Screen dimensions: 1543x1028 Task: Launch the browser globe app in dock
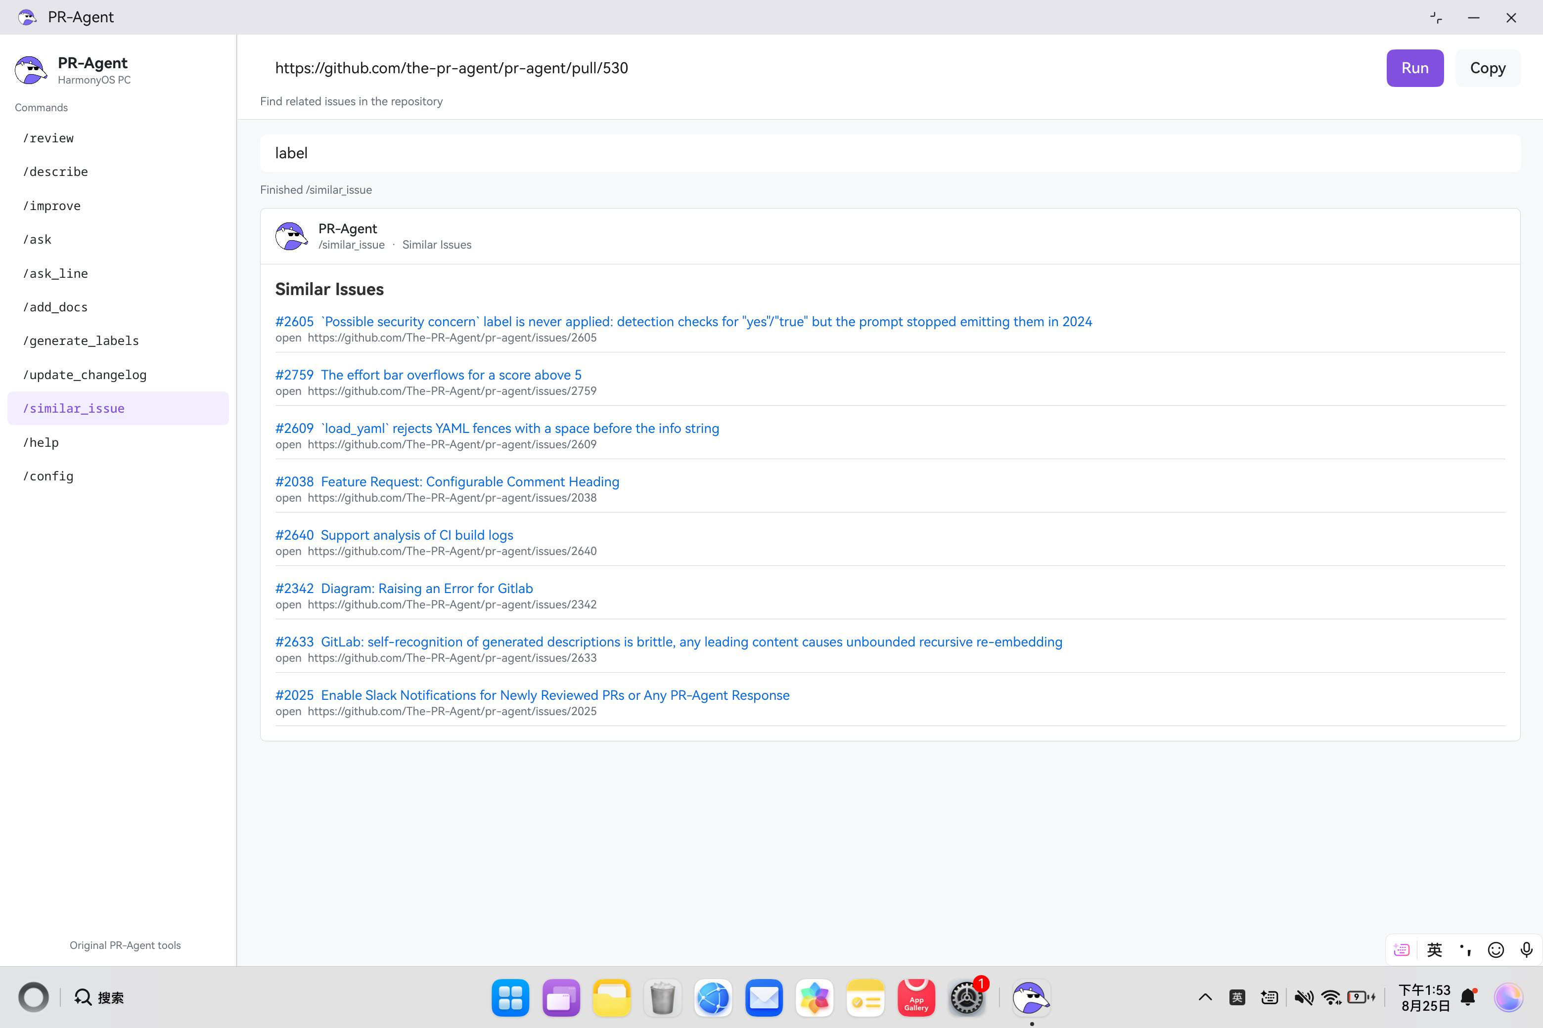pos(713,998)
